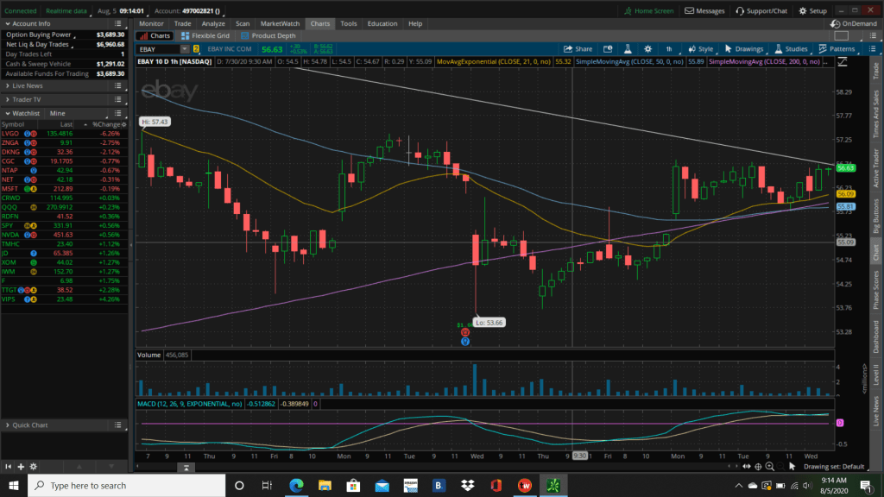This screenshot has width=884, height=497.
Task: Switch to the MarketWatch tab
Action: tap(279, 23)
